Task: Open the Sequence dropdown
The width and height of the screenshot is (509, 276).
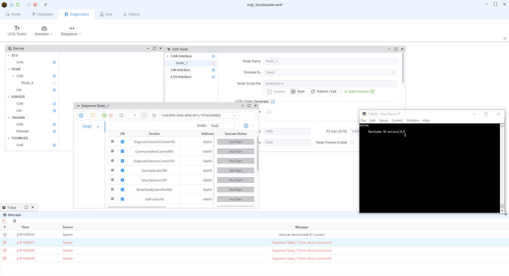Action: click(71, 31)
